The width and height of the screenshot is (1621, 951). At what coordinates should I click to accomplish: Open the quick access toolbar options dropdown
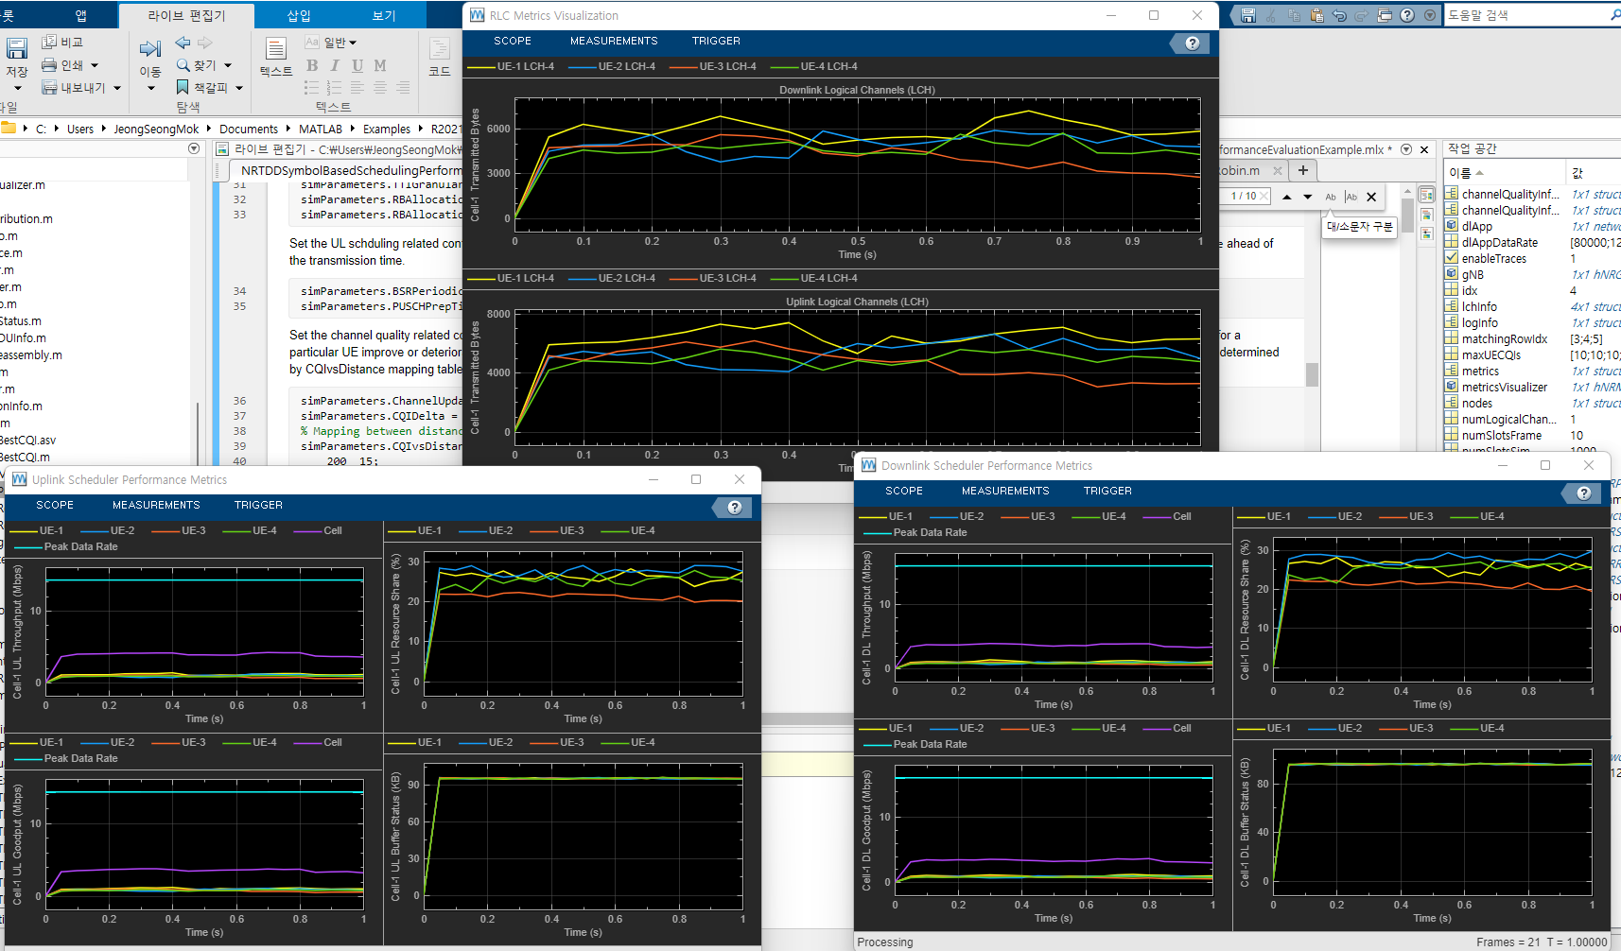pos(1430,15)
